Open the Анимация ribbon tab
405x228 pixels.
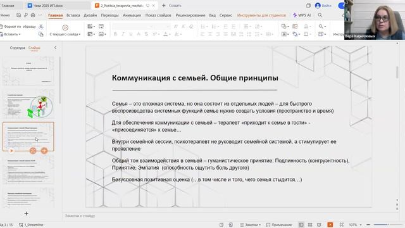click(132, 15)
